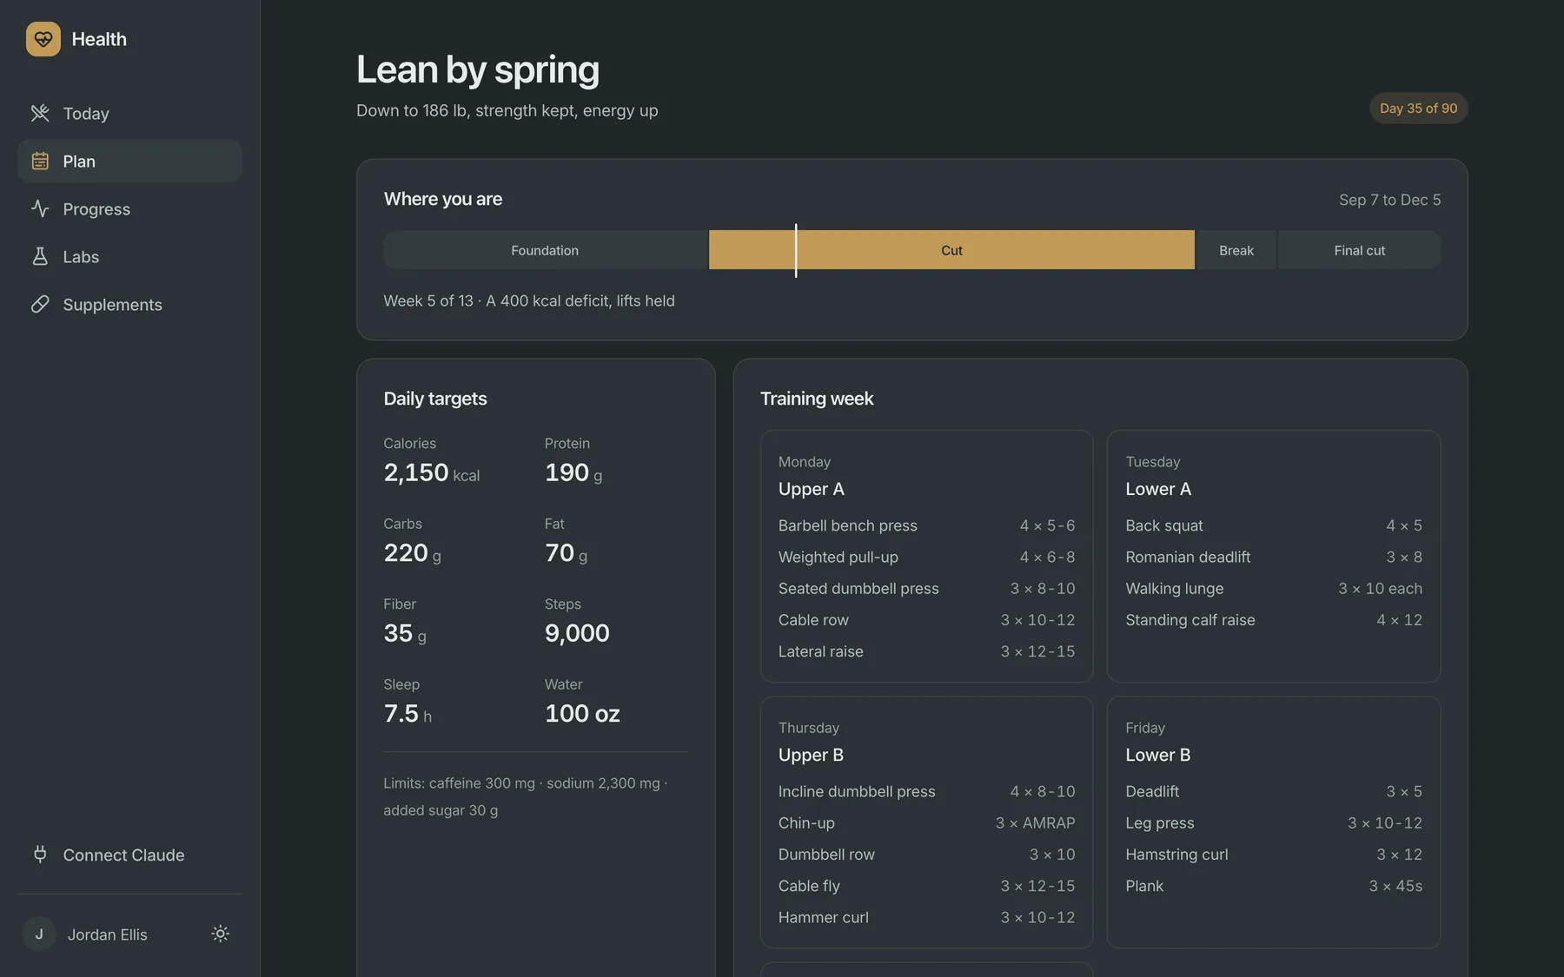
Task: Click the Water 100 oz value
Action: coord(582,714)
